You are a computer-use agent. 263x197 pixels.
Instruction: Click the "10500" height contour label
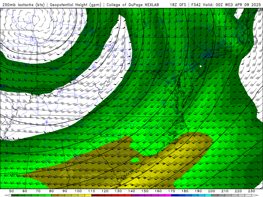coord(13,174)
